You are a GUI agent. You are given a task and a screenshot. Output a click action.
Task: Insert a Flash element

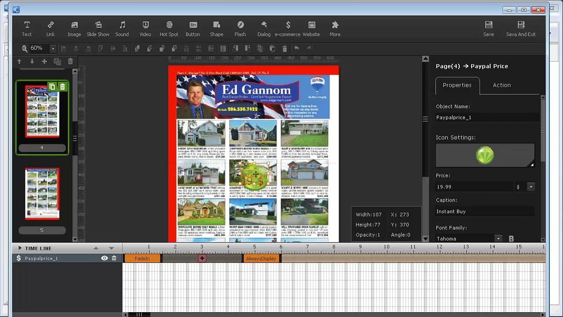click(x=240, y=29)
